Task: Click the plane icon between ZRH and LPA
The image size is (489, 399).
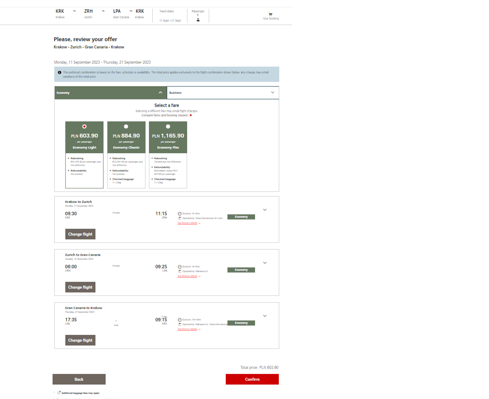Action: [103, 11]
